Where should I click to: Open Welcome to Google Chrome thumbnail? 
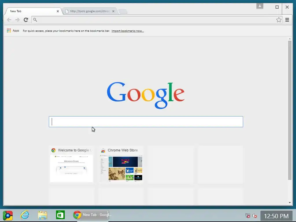click(71, 165)
